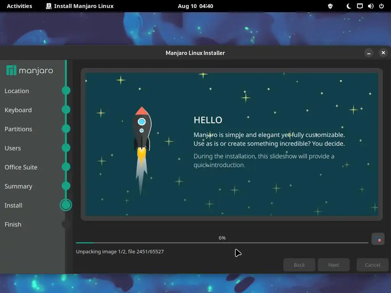Toggle the night mode moon icon
This screenshot has width=391, height=293.
click(349, 6)
